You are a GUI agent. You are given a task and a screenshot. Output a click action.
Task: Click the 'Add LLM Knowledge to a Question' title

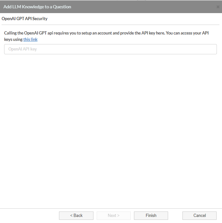click(x=37, y=7)
